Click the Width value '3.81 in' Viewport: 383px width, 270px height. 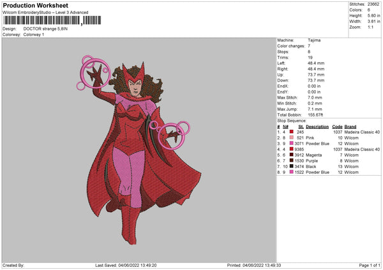[x=374, y=22]
